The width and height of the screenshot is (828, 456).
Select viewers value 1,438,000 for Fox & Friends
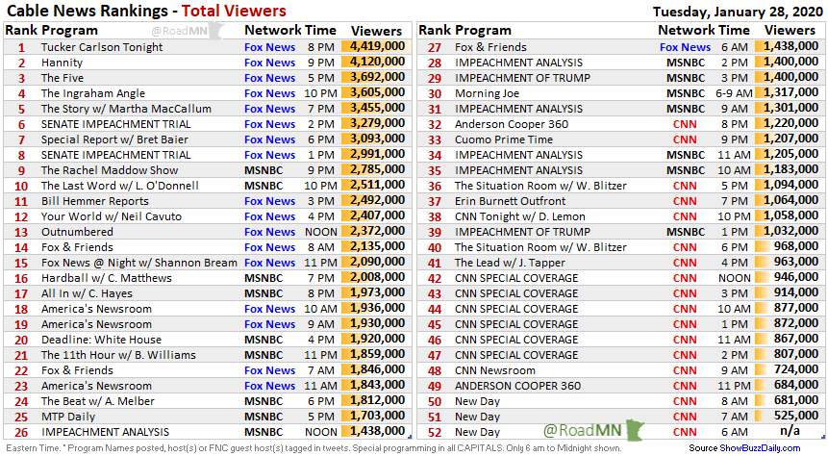pyautogui.click(x=790, y=46)
